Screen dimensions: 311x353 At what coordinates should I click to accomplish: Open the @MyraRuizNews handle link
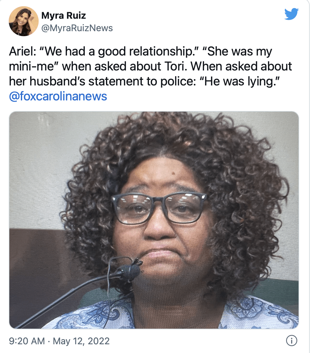77,28
